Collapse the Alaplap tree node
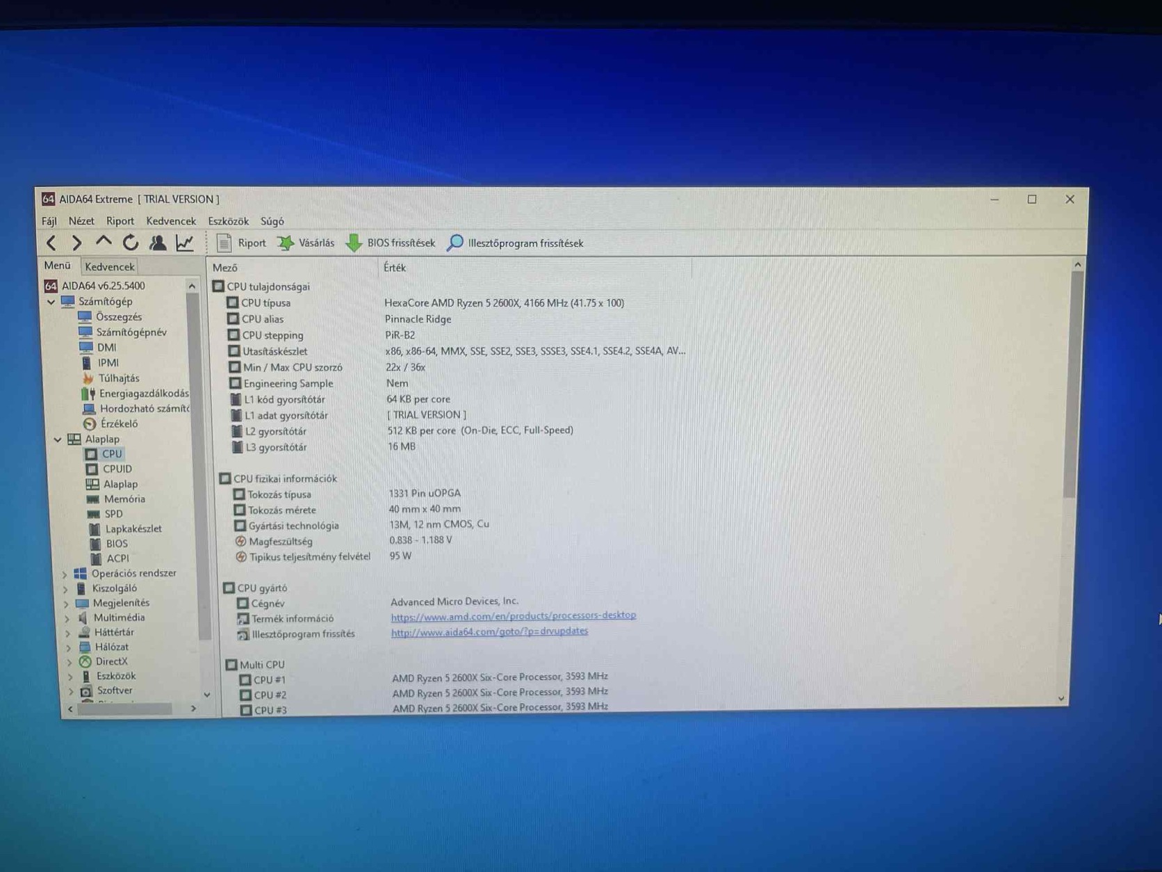This screenshot has width=1162, height=872. pyautogui.click(x=58, y=439)
